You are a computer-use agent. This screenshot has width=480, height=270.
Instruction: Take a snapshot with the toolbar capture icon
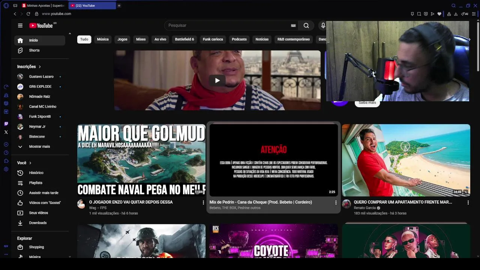[419, 14]
